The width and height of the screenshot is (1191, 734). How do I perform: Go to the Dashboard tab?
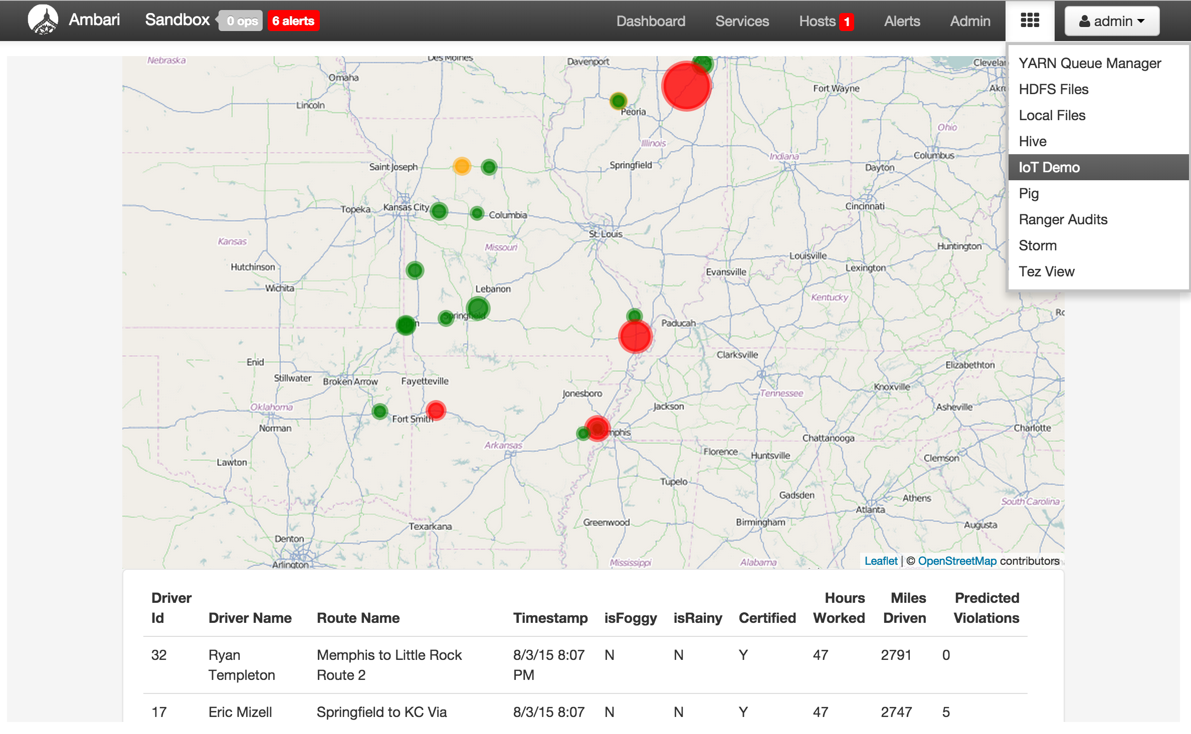[x=651, y=21]
